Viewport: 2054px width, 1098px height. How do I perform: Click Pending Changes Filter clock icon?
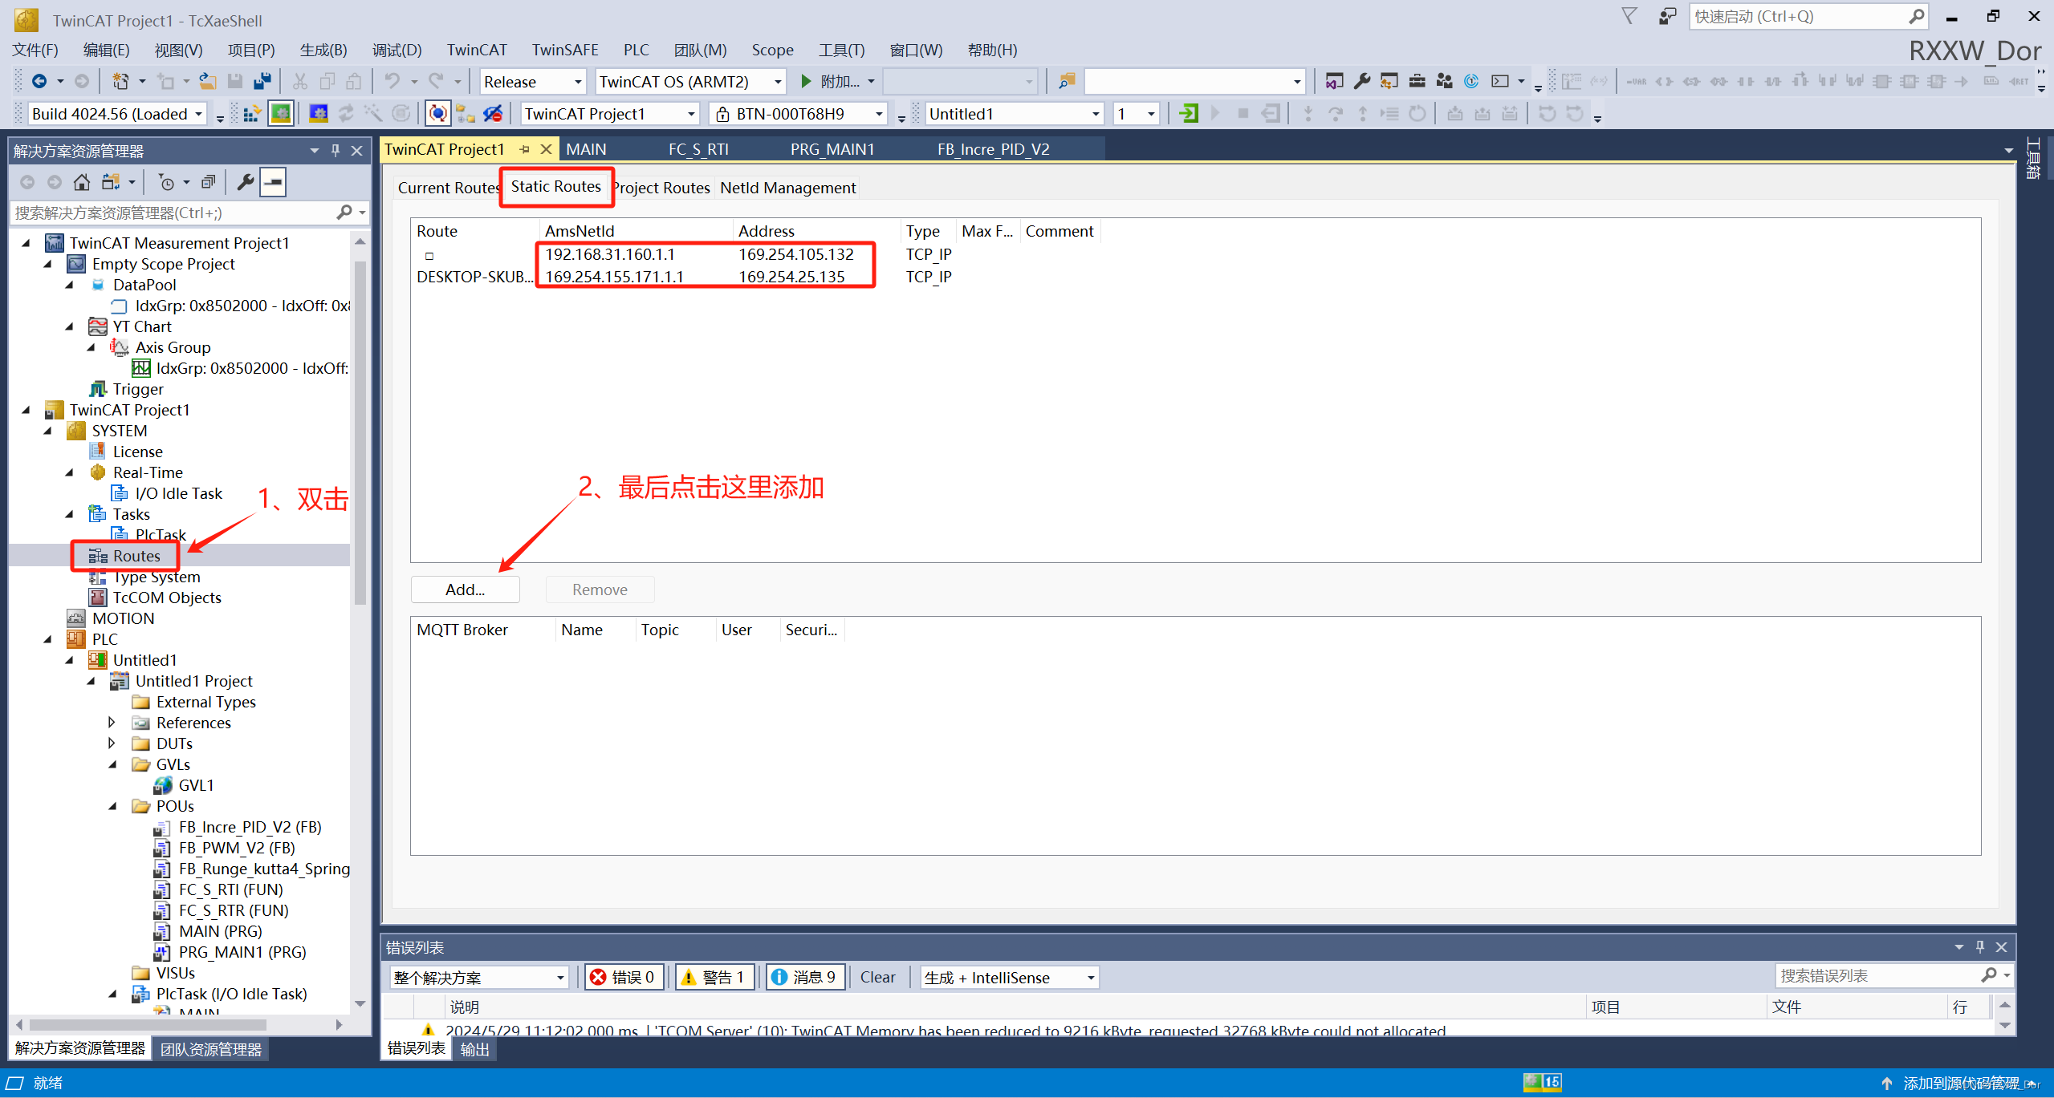[x=166, y=183]
